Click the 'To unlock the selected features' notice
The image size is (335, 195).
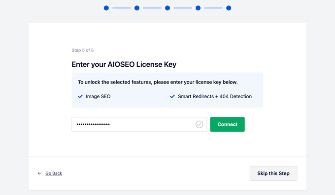[158, 82]
